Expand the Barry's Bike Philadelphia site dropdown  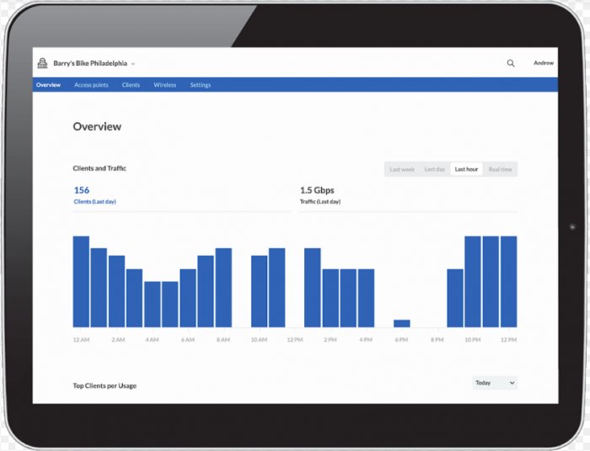tap(133, 64)
